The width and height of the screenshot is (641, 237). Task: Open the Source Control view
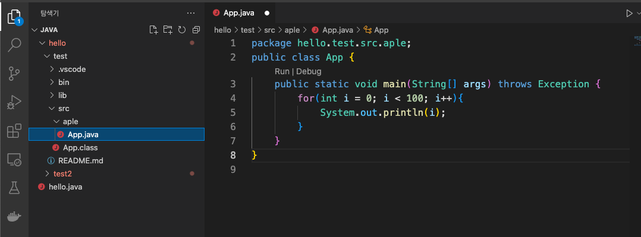point(14,74)
